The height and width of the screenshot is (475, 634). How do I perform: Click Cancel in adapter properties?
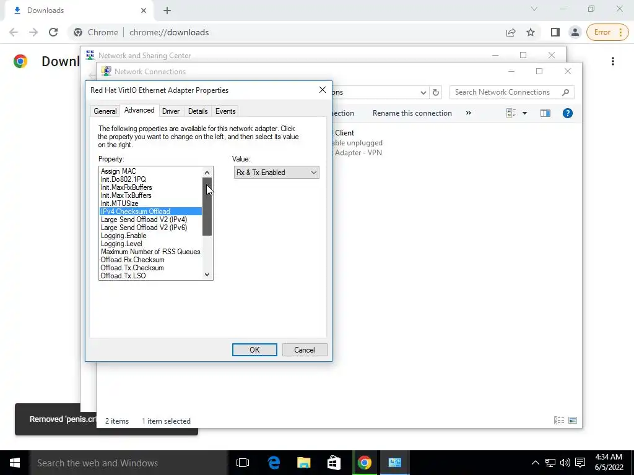304,350
